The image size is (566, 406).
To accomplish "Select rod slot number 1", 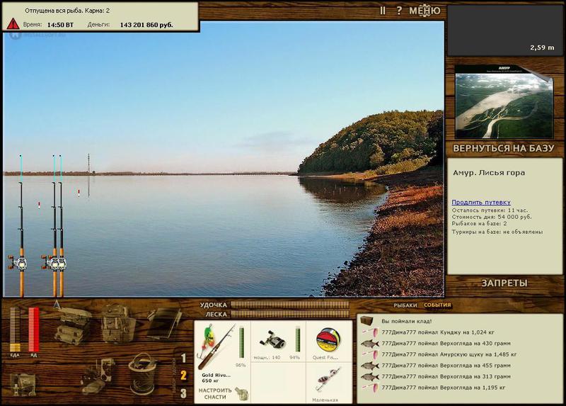I will [183, 359].
